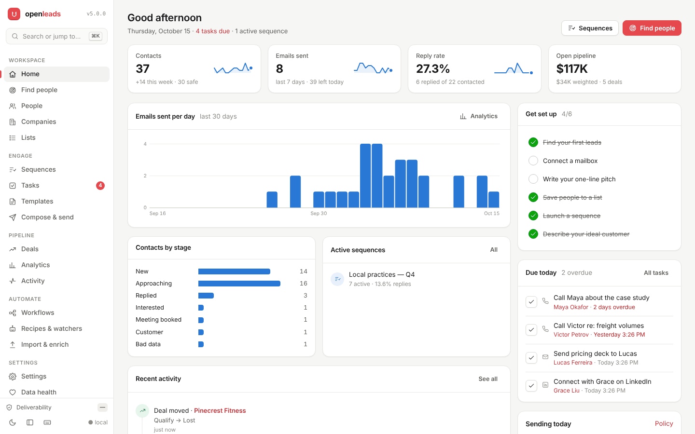Image resolution: width=695 pixels, height=434 pixels.
Task: Click Activity pulse icon in sidebar
Action: click(x=13, y=281)
